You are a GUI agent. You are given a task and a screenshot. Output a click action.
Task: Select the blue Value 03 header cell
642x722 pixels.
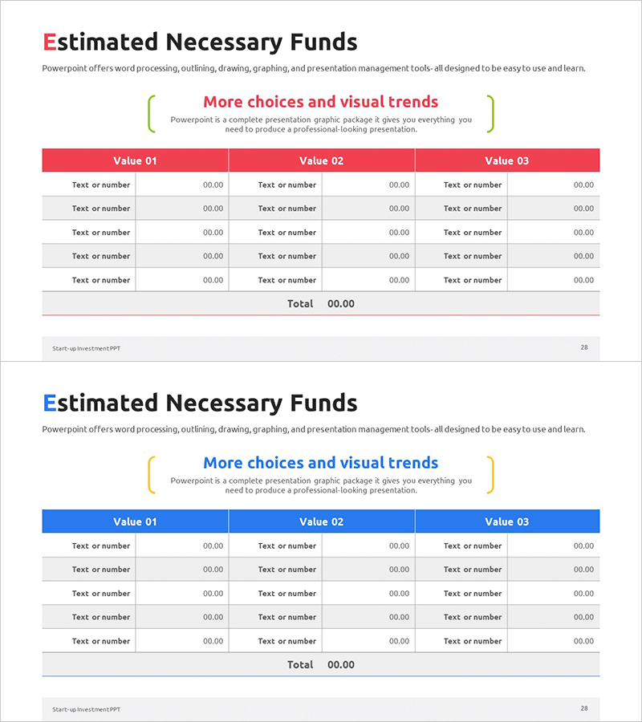[x=507, y=521]
